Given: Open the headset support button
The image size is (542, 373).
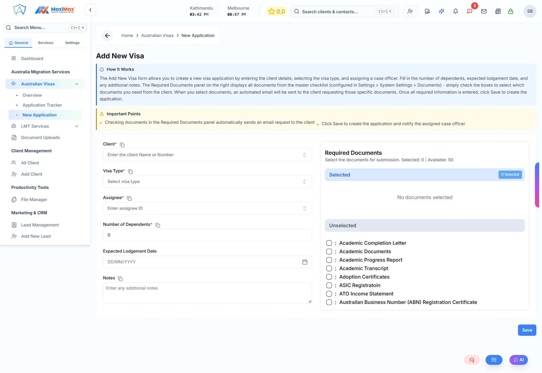Looking at the screenshot, I should coord(472,360).
